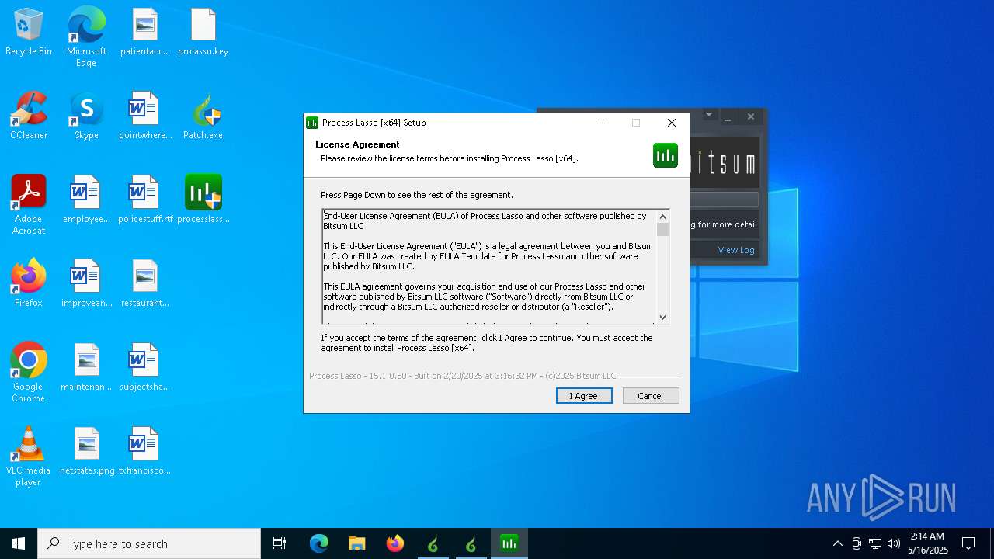This screenshot has height=559, width=994.
Task: Open the Windows Start menu
Action: pyautogui.click(x=19, y=543)
